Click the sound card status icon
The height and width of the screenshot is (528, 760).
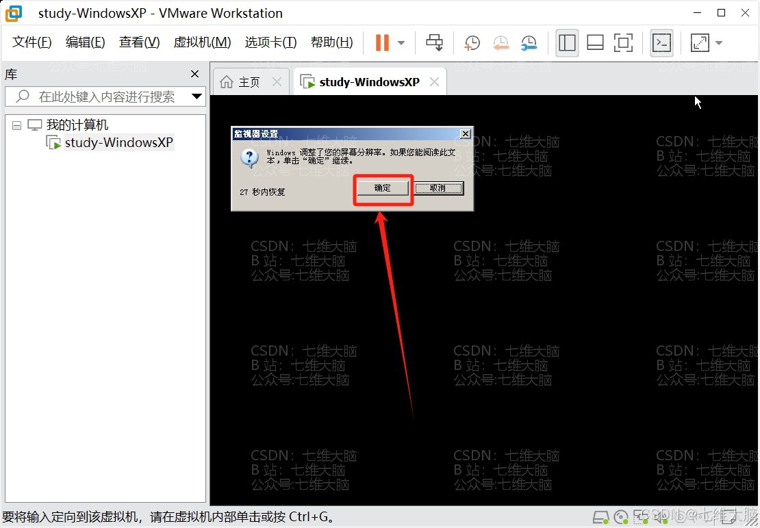660,518
